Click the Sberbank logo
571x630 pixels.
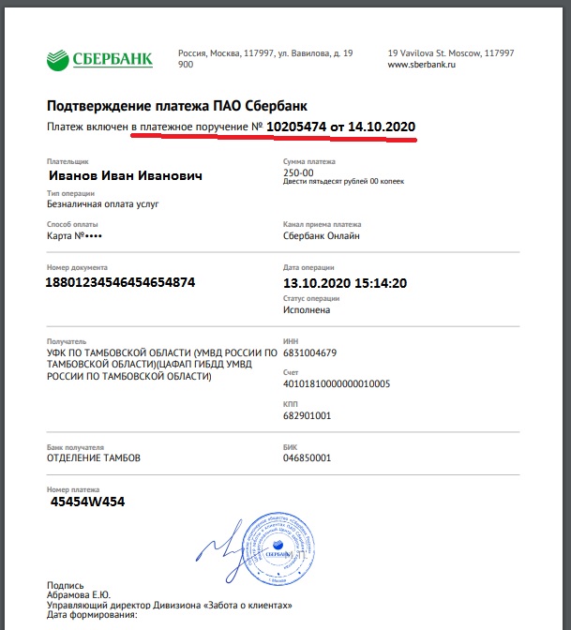click(99, 60)
